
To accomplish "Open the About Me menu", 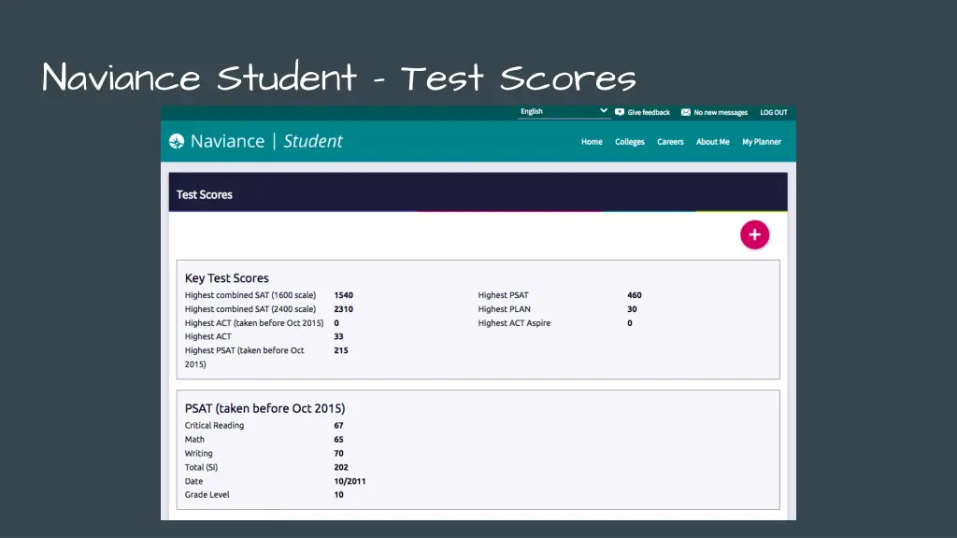I will point(712,142).
